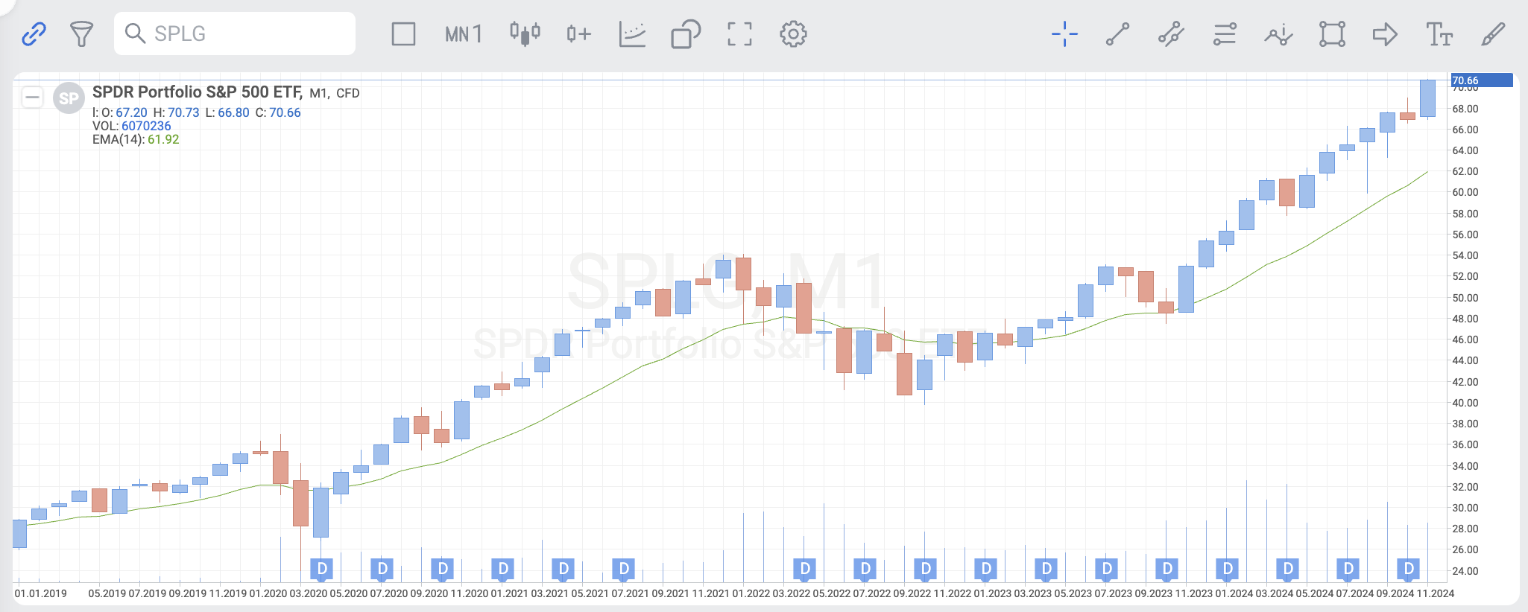Click dividend marker D near 09.2022
1528x612 pixels.
click(x=926, y=569)
